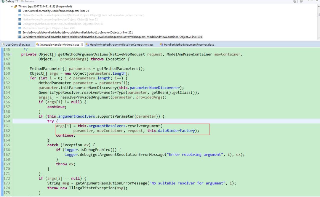Click the resolveParameterType call on line 154
The image size is (320, 197).
point(104,92)
